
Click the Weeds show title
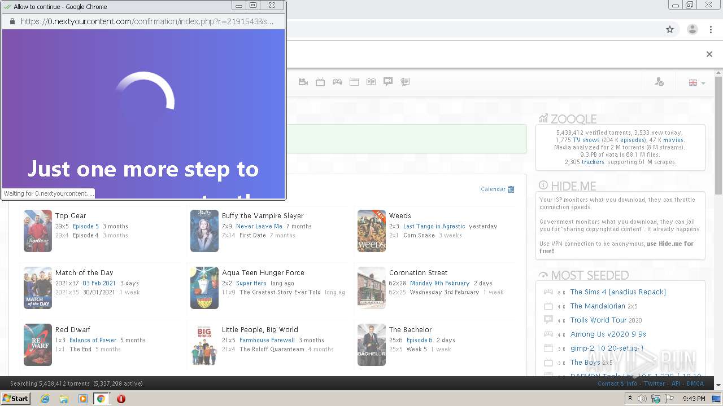point(400,216)
